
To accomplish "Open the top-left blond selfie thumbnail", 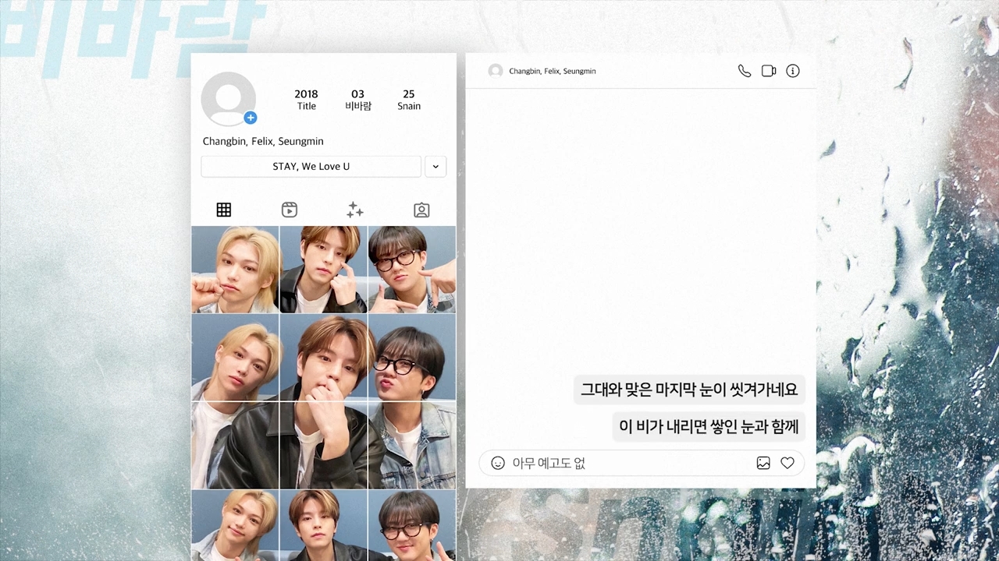I will tap(235, 270).
